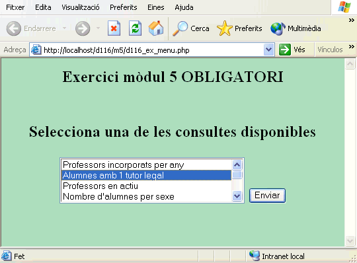Click the address URL input field

coord(152,50)
